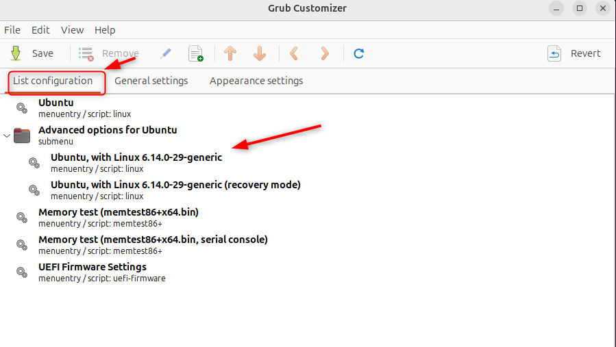Click the left arrow submenu icon
This screenshot has height=347, width=616.
tap(294, 53)
